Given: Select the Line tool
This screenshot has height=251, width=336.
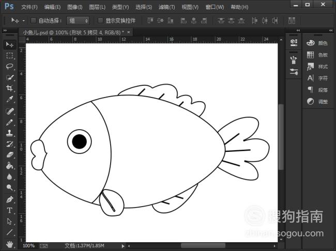Looking at the screenshot, I should pos(10,232).
